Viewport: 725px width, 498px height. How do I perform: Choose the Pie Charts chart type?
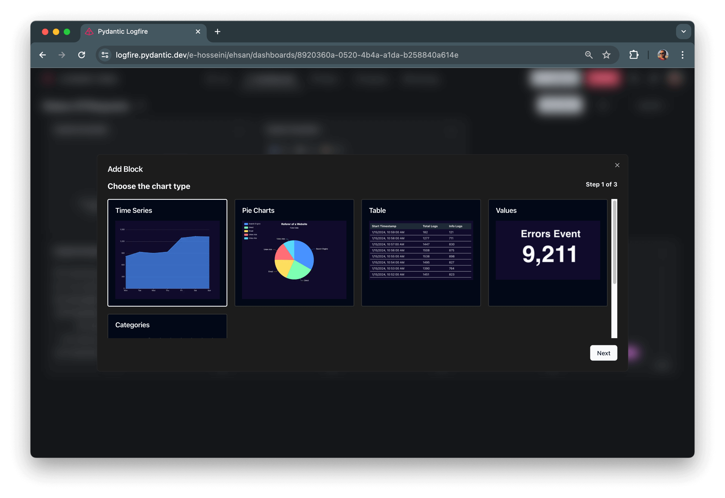click(x=294, y=253)
